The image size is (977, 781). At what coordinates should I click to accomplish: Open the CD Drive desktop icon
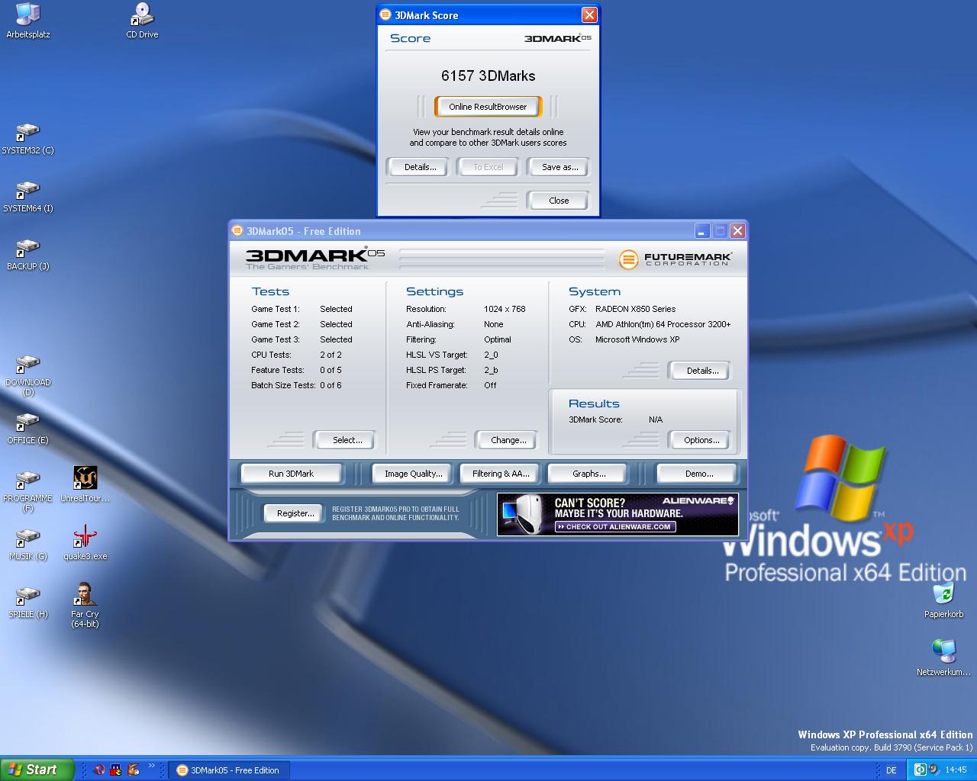point(142,21)
